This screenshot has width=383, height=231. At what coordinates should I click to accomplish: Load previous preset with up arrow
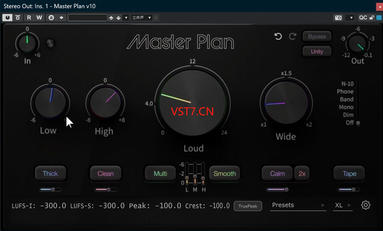tap(111, 17)
